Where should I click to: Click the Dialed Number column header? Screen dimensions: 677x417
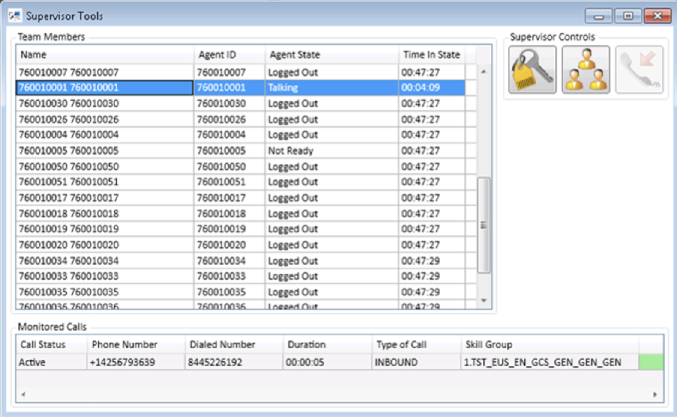tap(234, 344)
